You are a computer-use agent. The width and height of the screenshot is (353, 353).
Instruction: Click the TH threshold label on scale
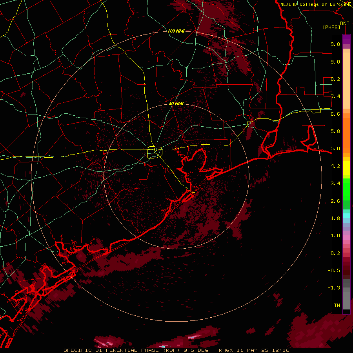click(337, 306)
